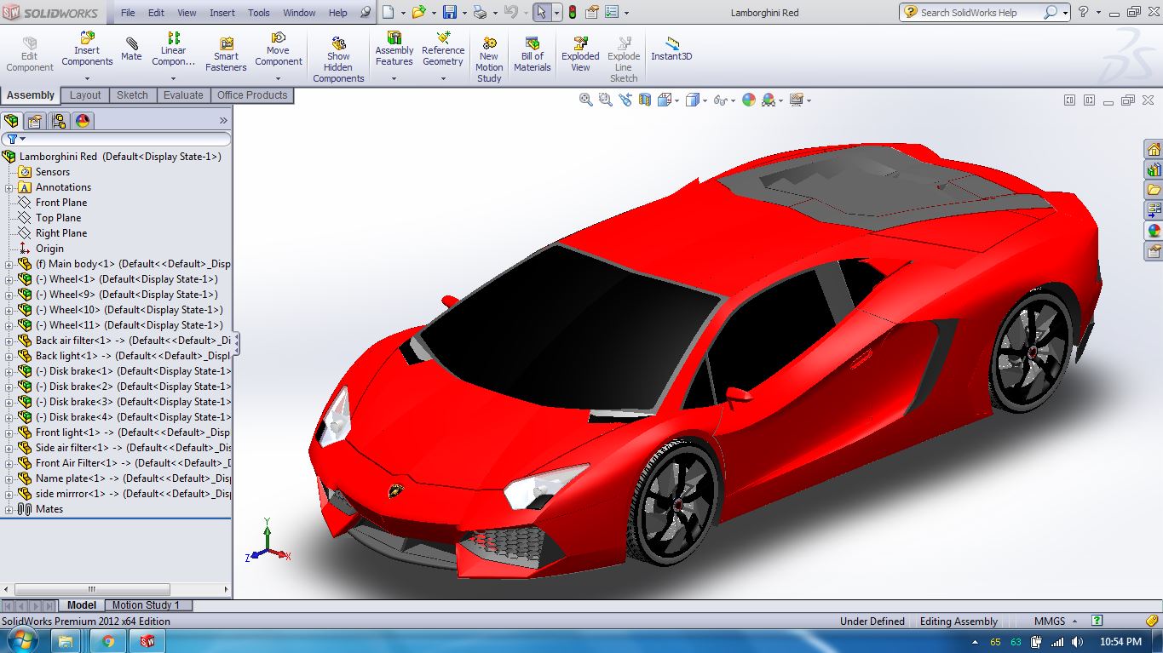This screenshot has height=653, width=1163.
Task: Click the New document icon
Action: 388,13
